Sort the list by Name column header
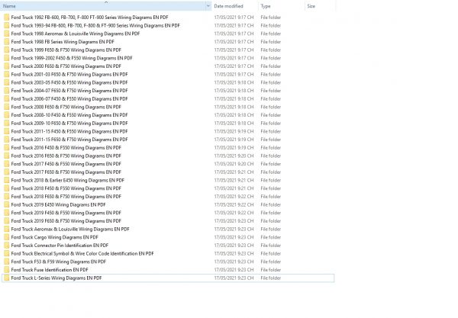The width and height of the screenshot is (458, 318). pos(103,6)
